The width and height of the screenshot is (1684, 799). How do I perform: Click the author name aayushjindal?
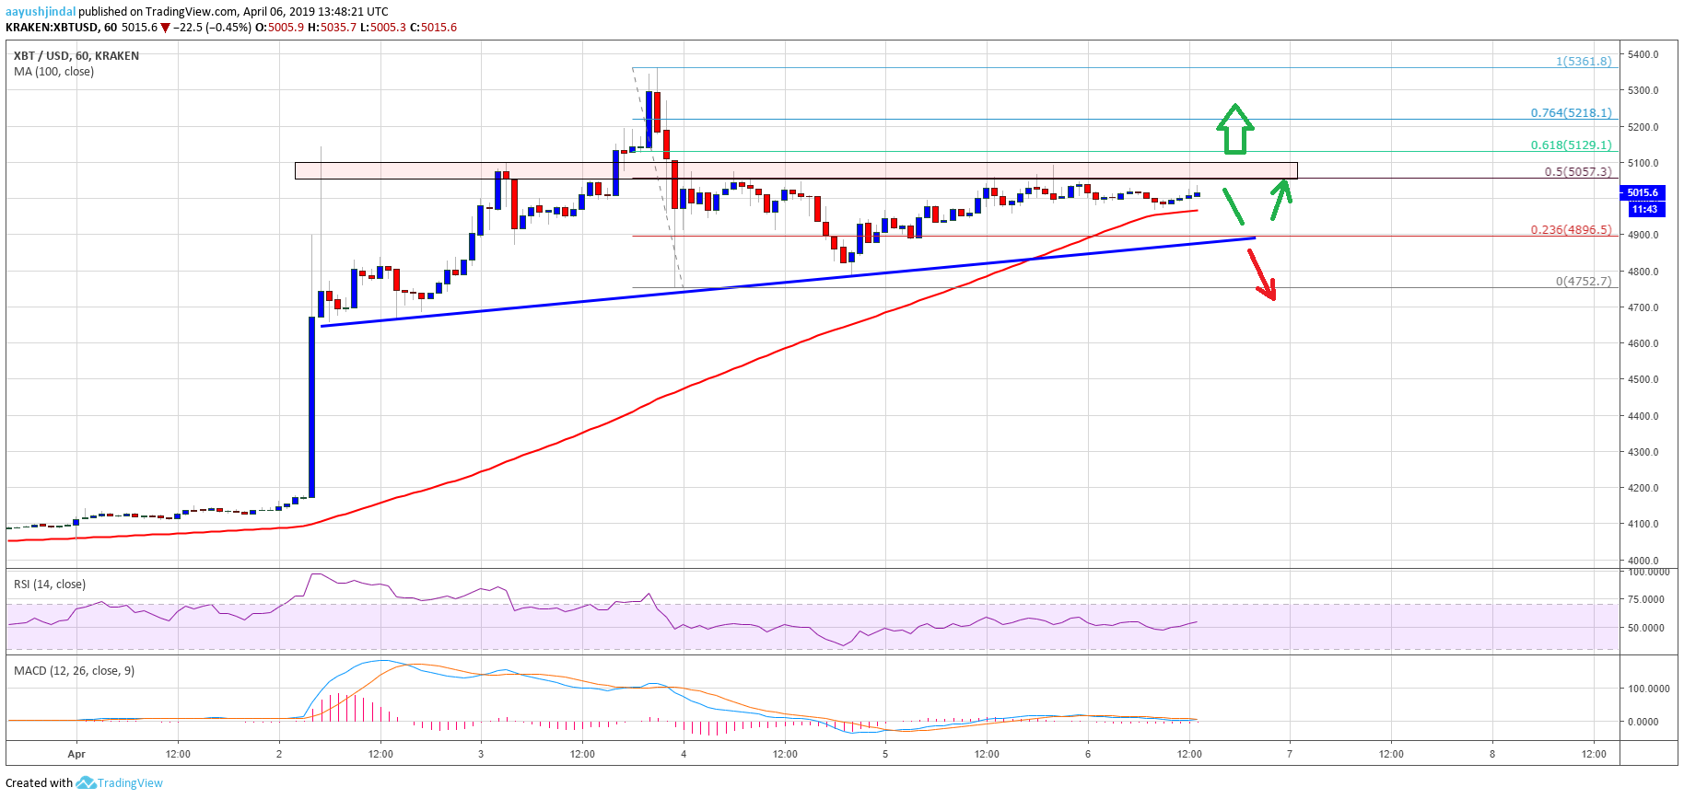tap(41, 12)
